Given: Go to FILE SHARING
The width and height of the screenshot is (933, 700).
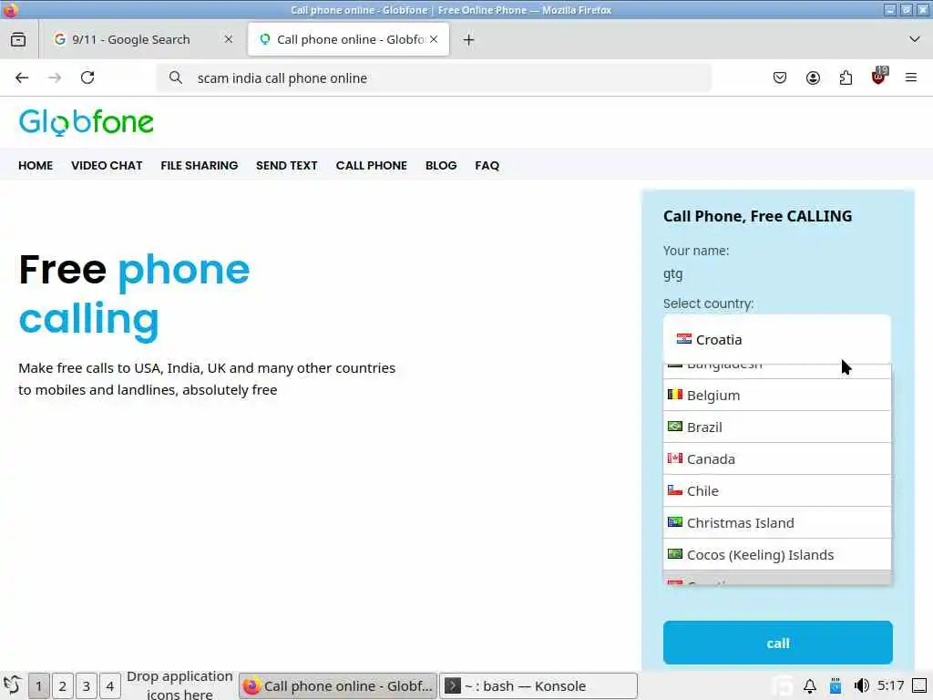Looking at the screenshot, I should point(200,166).
